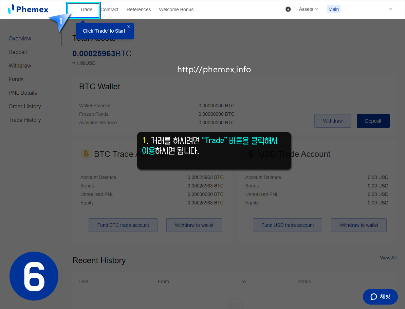Close the 'Click Trade to Start' tooltip
Viewport: 405px width, 309px height.
point(129,27)
